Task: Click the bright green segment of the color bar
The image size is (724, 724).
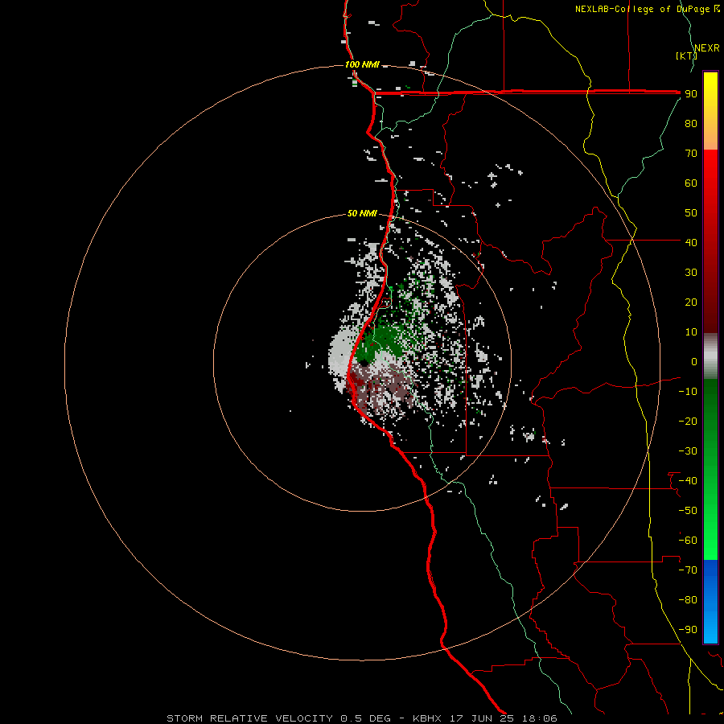Action: [x=710, y=517]
